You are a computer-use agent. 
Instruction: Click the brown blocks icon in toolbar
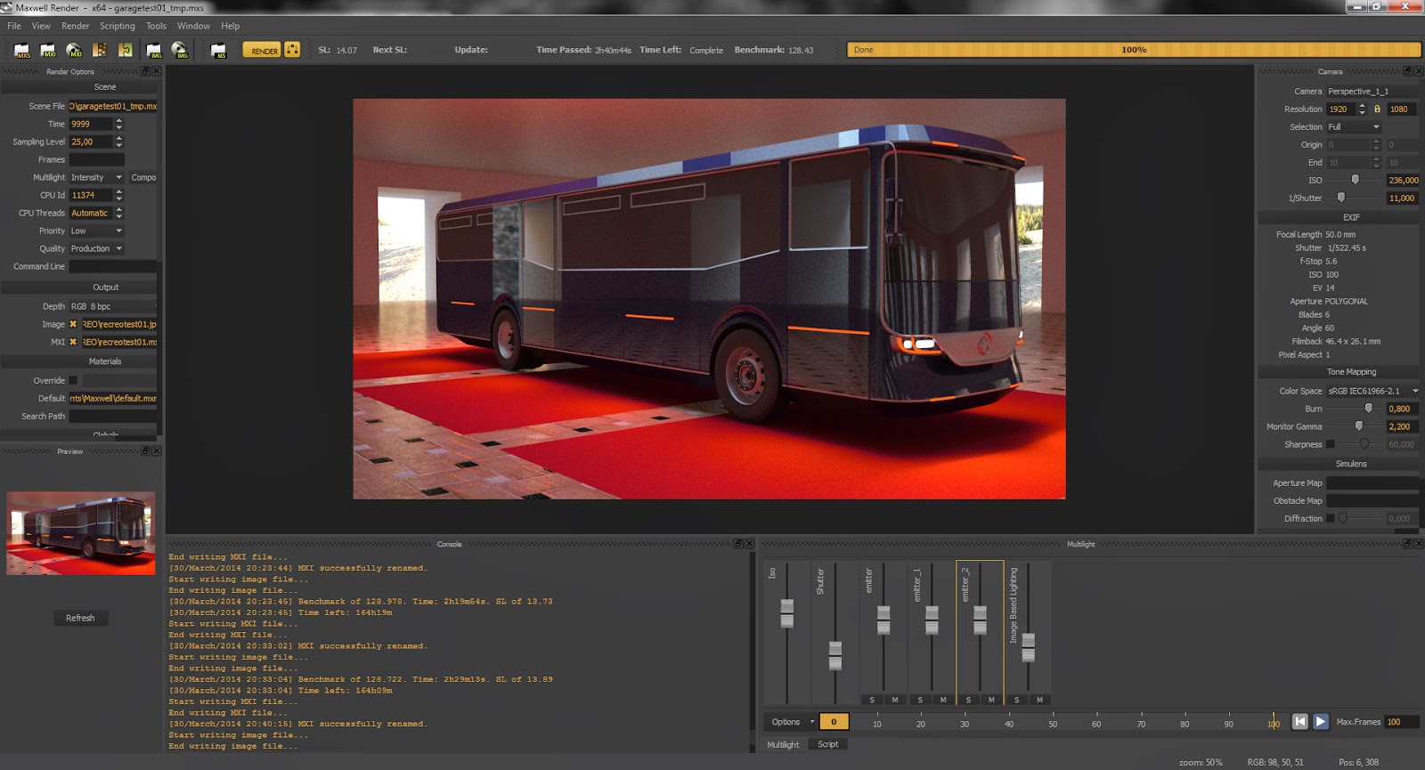(100, 50)
